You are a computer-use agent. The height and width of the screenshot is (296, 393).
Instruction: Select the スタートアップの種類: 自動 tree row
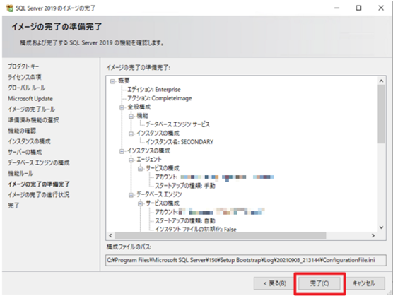click(185, 221)
